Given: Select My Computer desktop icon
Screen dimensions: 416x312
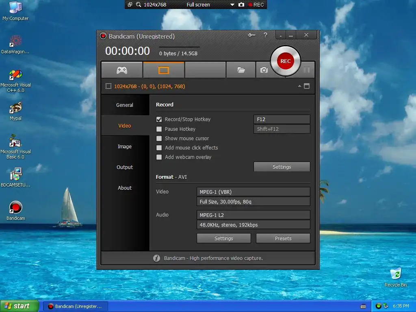Looking at the screenshot, I should [15, 11].
